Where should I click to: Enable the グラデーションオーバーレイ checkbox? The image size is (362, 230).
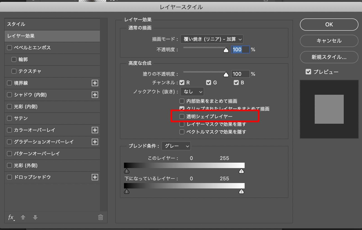tap(9, 142)
